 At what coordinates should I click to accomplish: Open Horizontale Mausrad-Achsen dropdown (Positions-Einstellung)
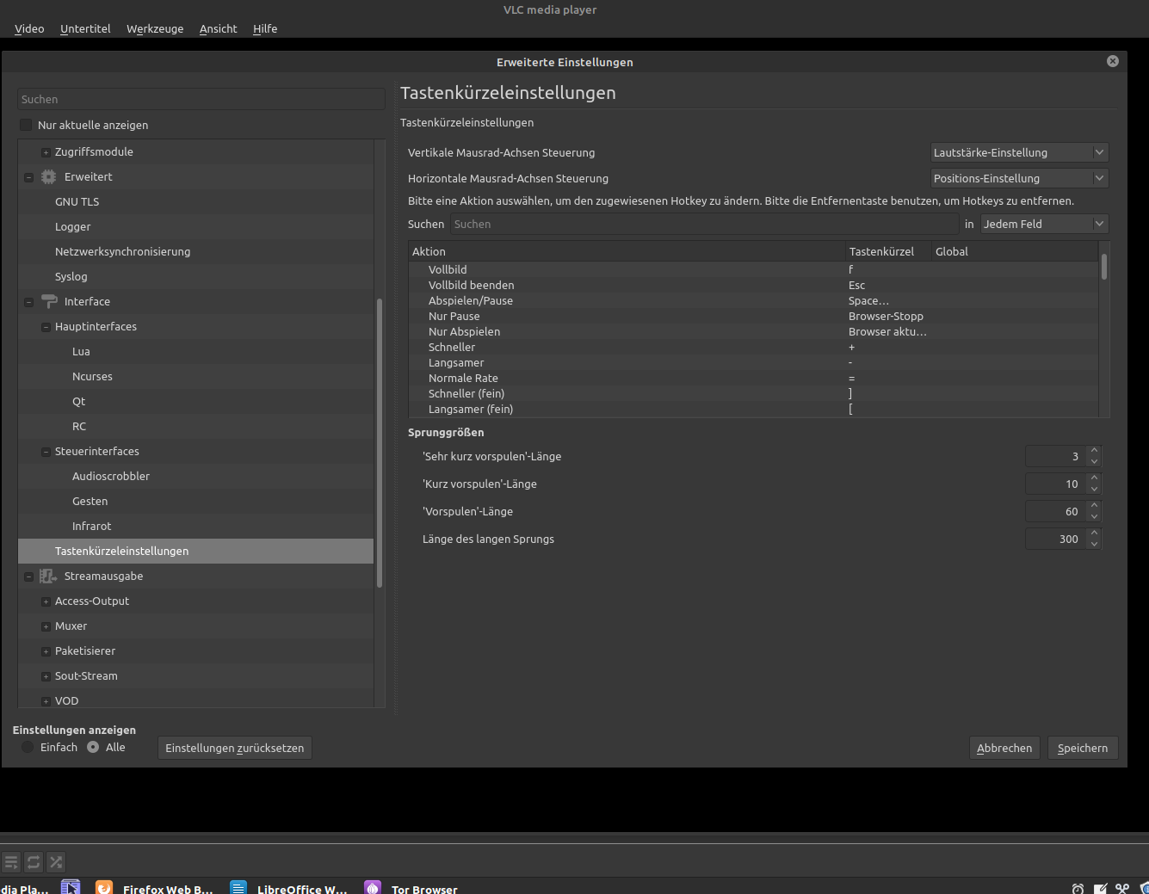(x=1020, y=178)
